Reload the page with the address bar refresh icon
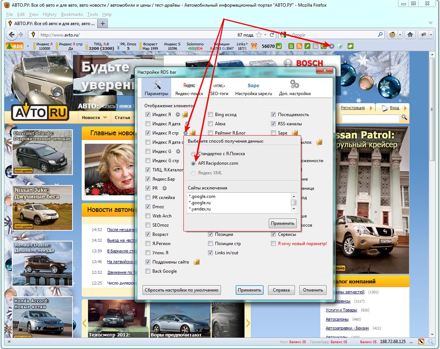This screenshot has height=349, width=440. tap(272, 35)
